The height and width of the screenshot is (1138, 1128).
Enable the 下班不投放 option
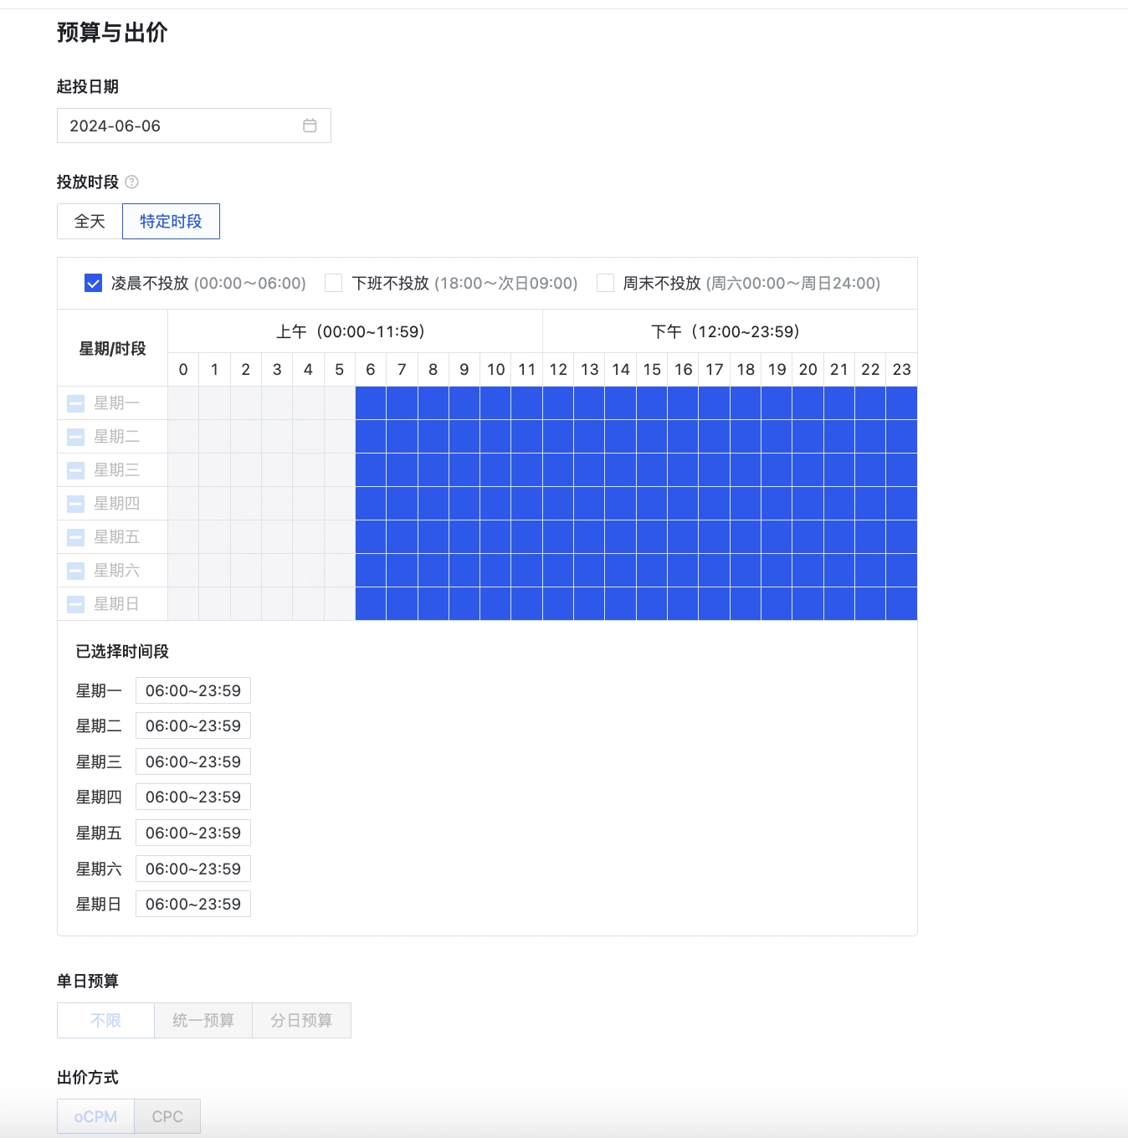tap(333, 283)
